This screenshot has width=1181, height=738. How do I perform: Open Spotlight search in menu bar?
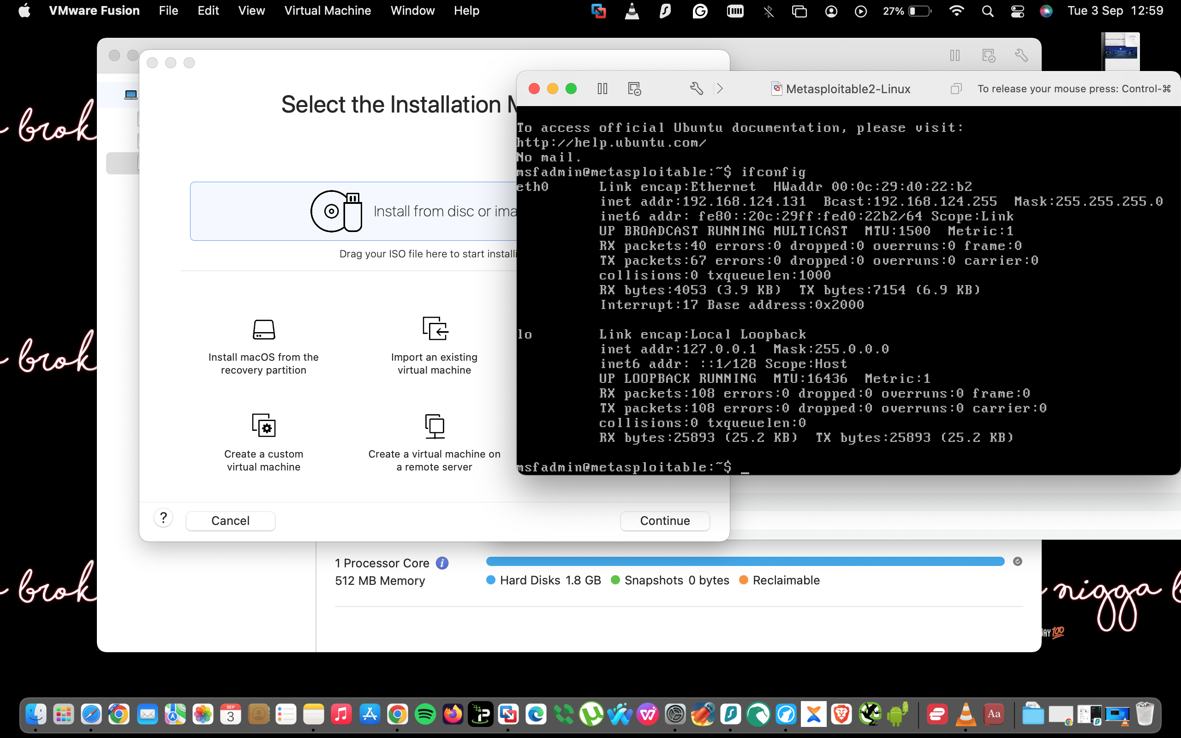[x=988, y=11]
